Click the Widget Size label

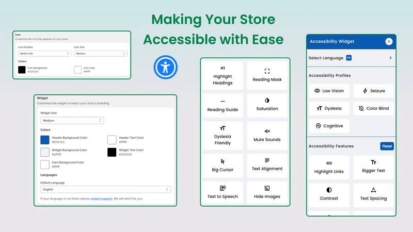tap(49, 113)
